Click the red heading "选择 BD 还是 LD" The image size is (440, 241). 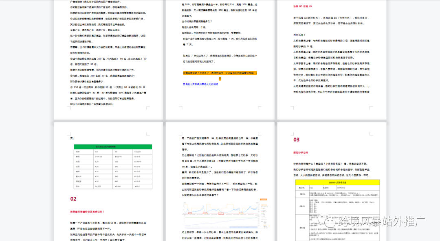[x=302, y=6]
